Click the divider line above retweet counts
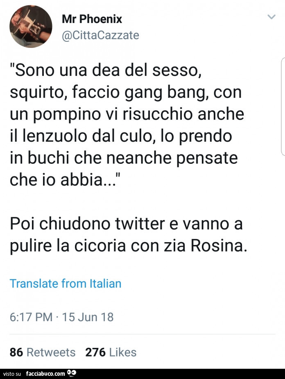The width and height of the screenshot is (285, 379). click(142, 334)
